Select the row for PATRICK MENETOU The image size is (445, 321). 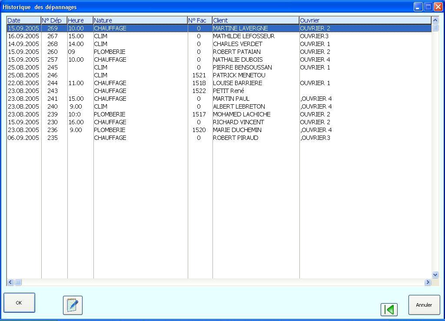click(239, 75)
